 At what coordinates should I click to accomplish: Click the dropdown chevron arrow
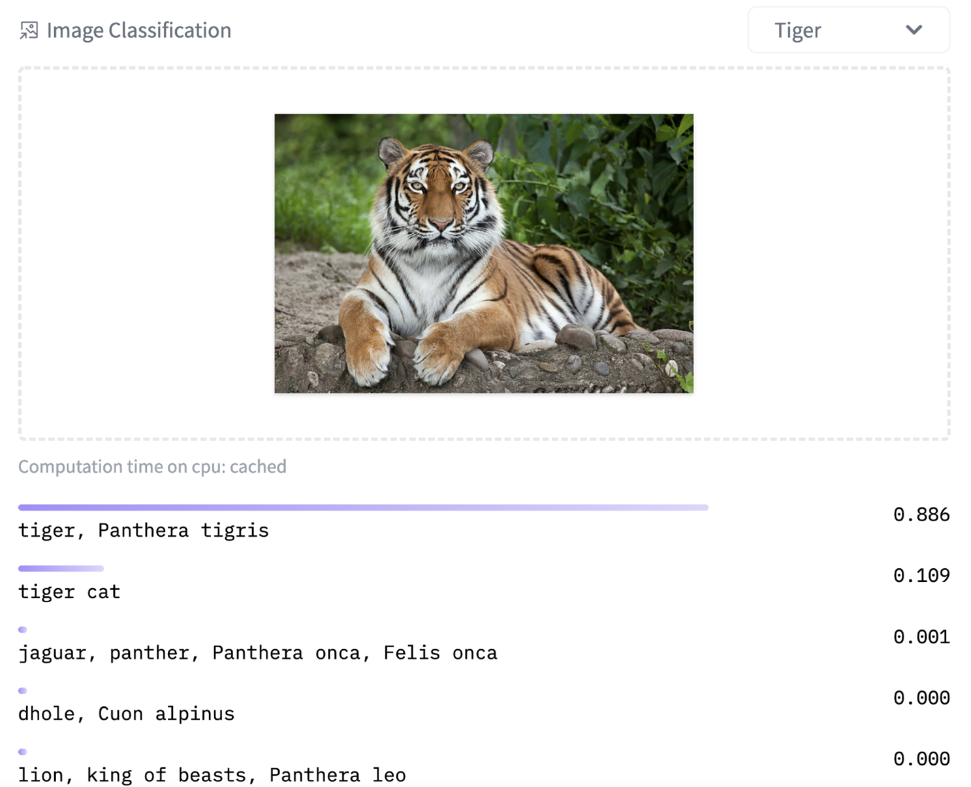(914, 29)
